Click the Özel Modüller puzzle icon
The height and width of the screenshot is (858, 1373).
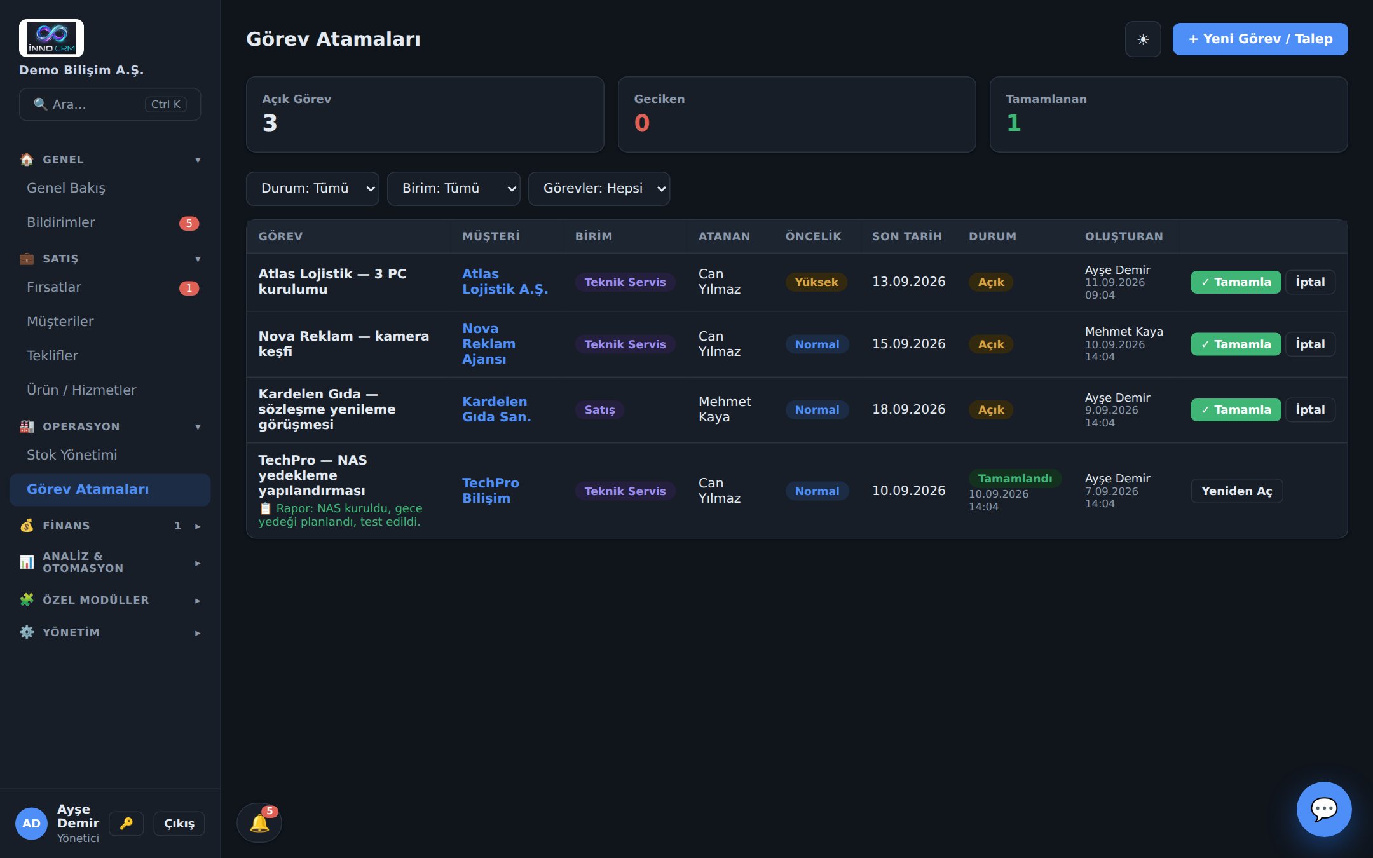[27, 599]
